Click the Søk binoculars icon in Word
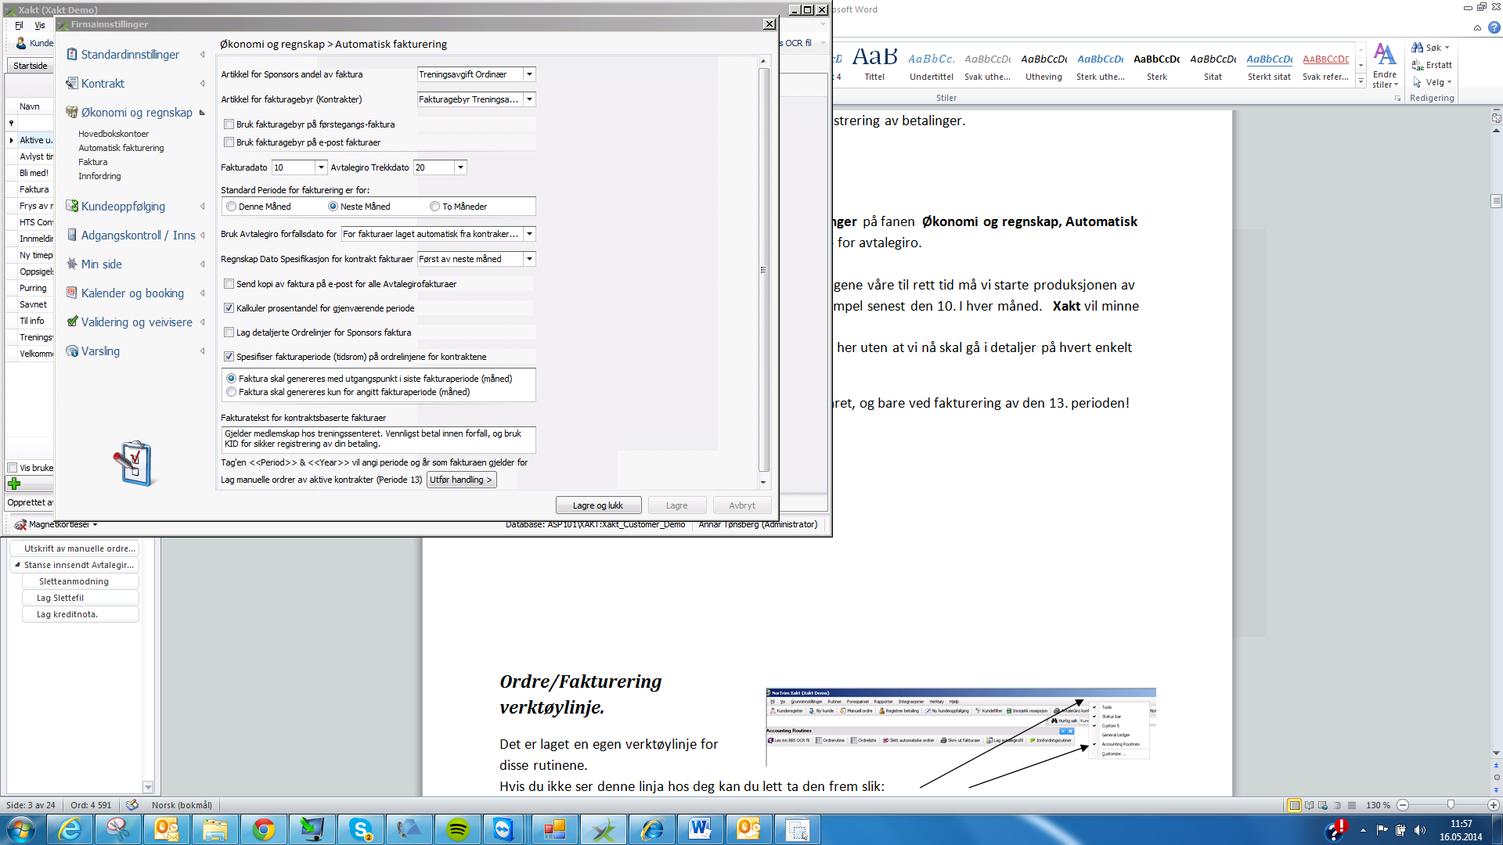The image size is (1503, 845). 1417,48
